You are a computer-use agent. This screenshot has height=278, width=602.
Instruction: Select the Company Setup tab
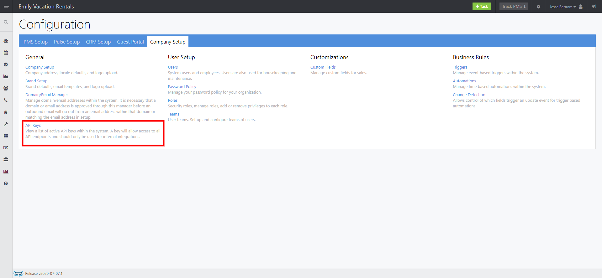click(x=168, y=42)
